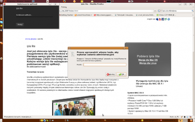Click the Ubuntu logo icon in the top panel
This screenshot has width=195, height=122.
5,1
